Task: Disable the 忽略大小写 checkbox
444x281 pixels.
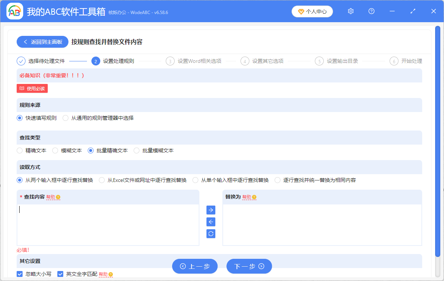Action: (19, 274)
